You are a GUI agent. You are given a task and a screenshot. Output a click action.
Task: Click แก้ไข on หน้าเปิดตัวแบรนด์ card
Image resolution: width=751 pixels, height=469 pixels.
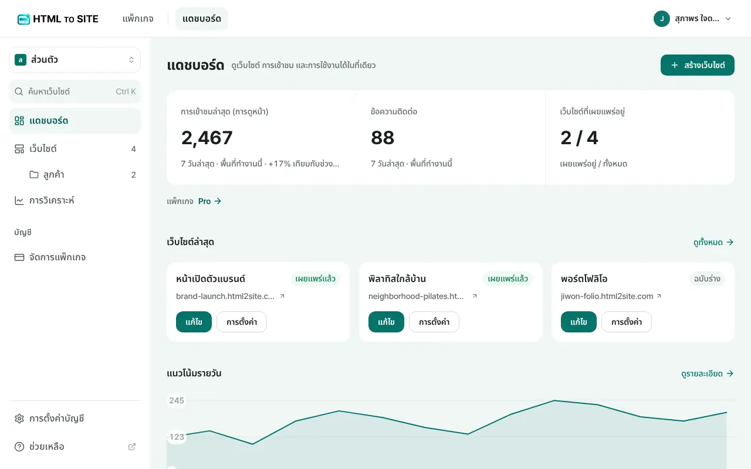[194, 322]
